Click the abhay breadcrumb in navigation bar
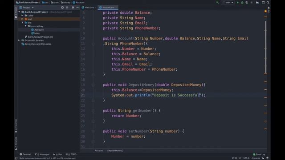 pos(65,3)
